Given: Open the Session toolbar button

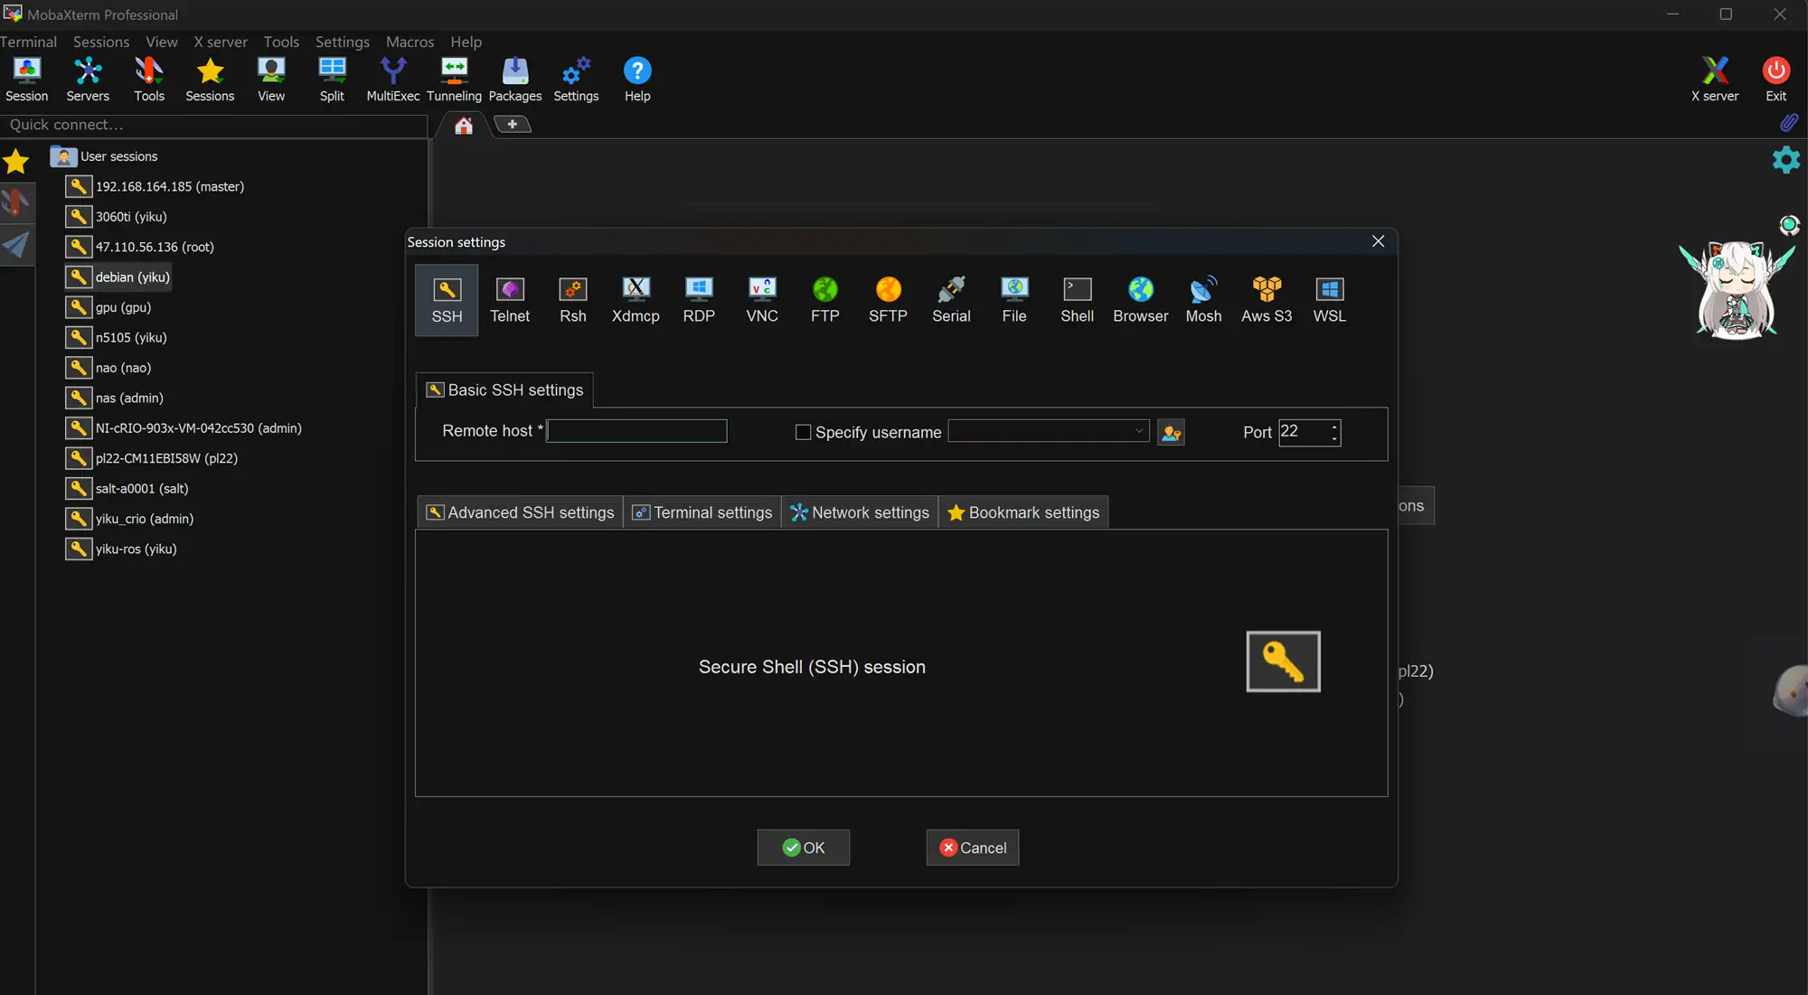Looking at the screenshot, I should tap(27, 80).
